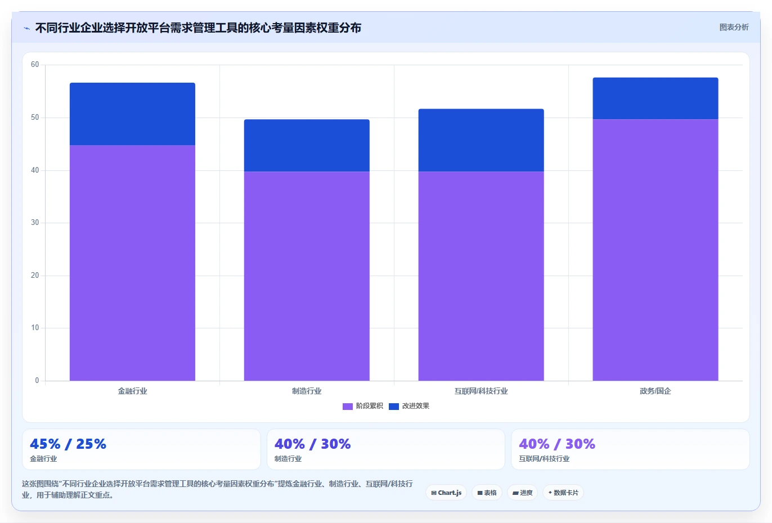Open the 45% / 25% 金融行业 data card
This screenshot has height=523, width=772.
pyautogui.click(x=141, y=449)
